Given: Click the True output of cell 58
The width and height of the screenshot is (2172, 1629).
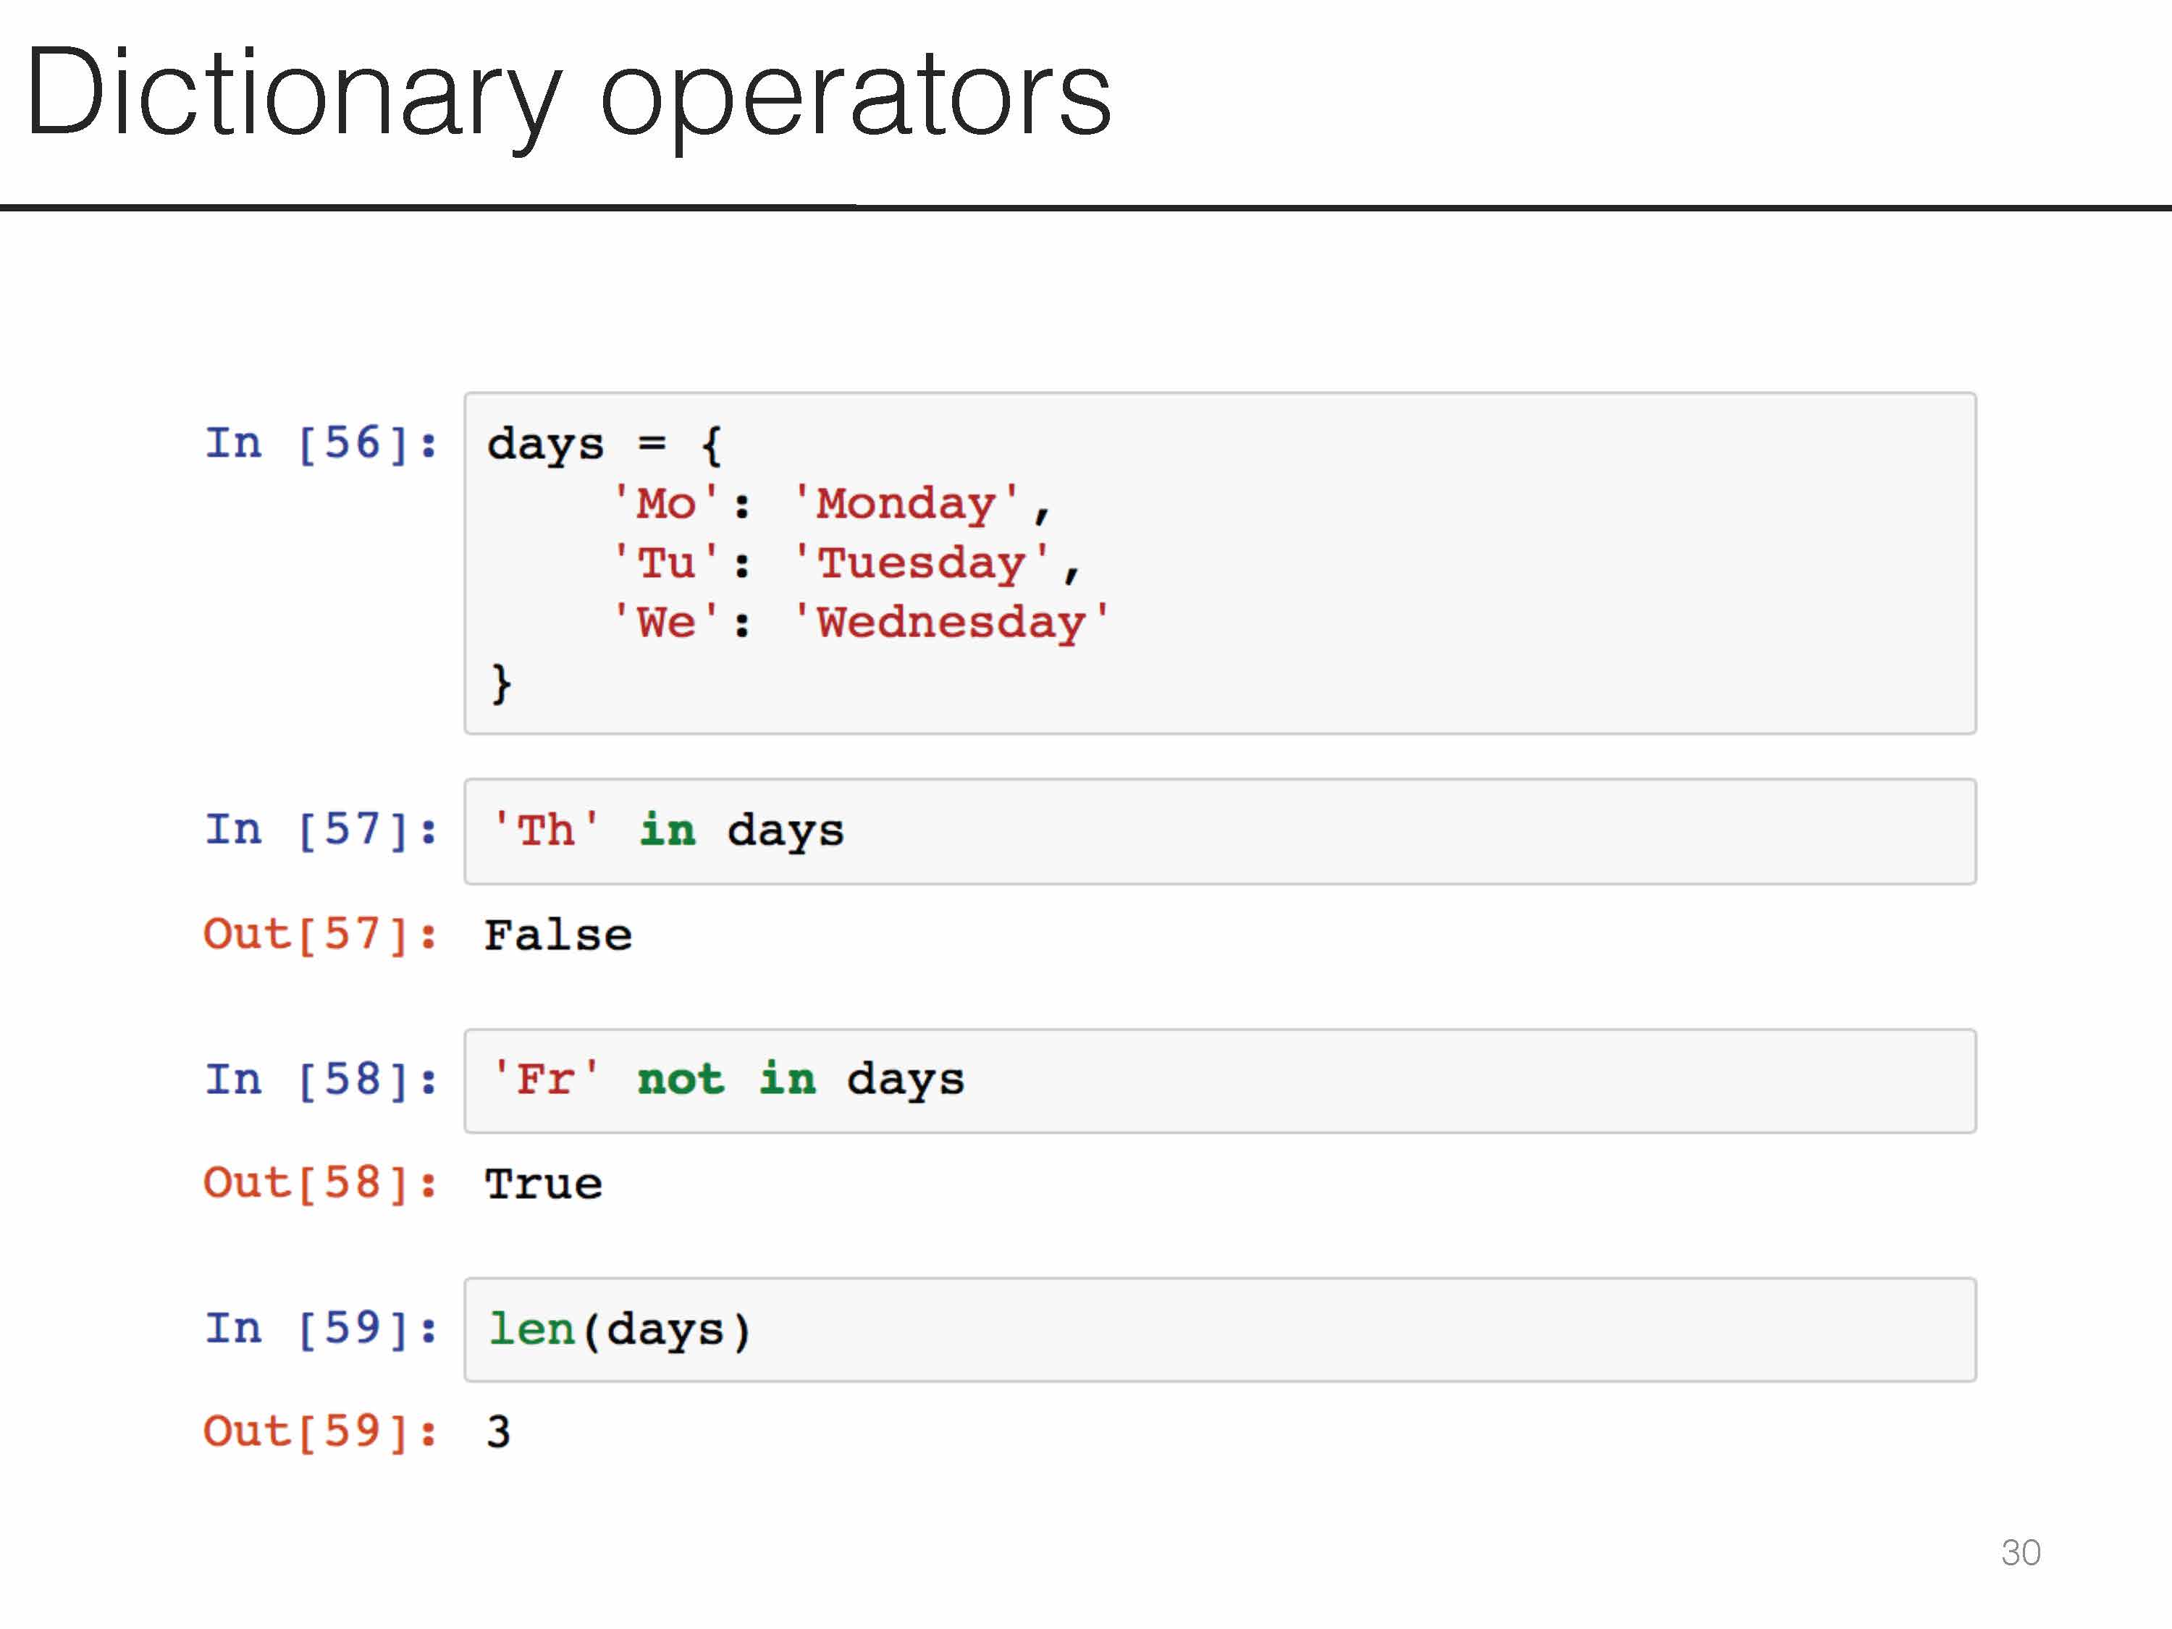Looking at the screenshot, I should 543,1184.
